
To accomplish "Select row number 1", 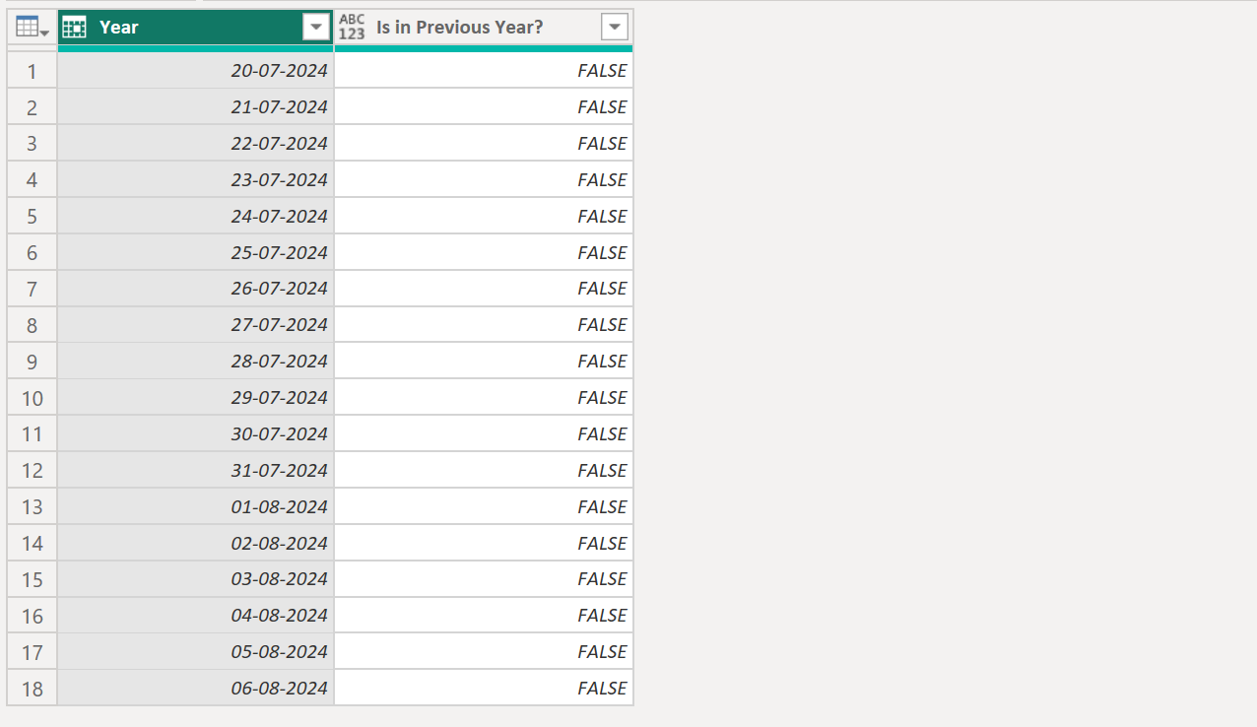I will click(x=31, y=70).
